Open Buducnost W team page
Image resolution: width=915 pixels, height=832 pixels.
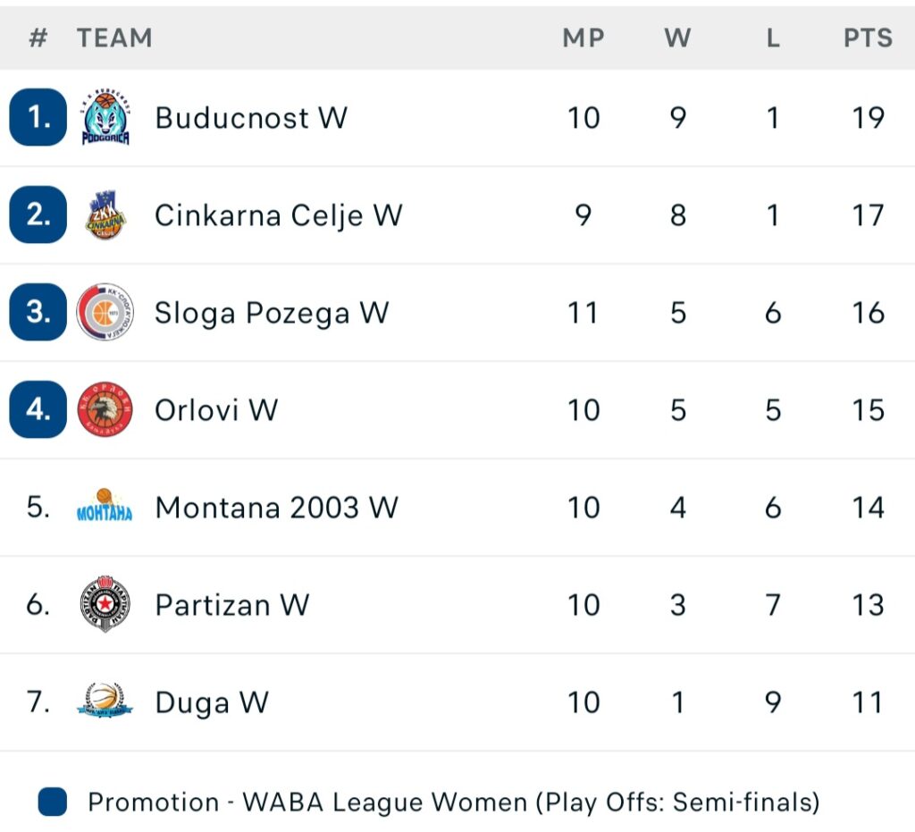click(x=251, y=118)
